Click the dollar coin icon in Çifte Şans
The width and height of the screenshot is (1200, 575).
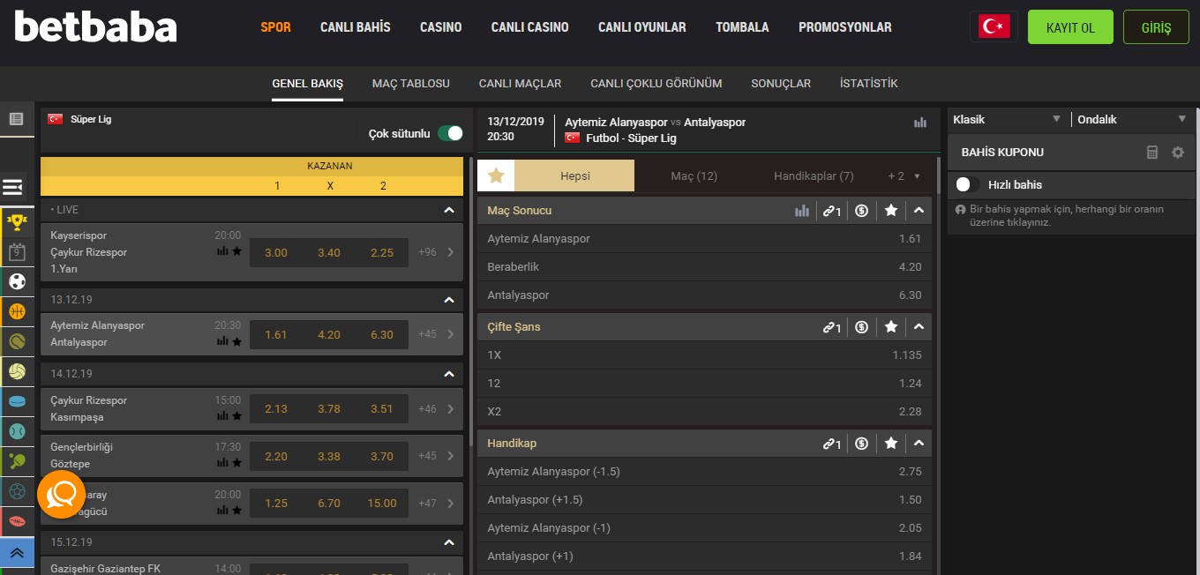coord(862,327)
